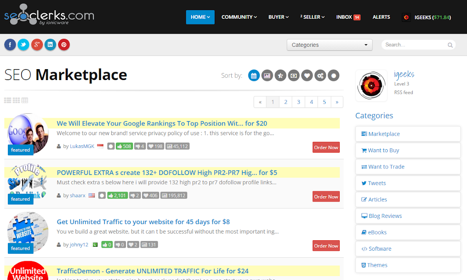Select Tweets category
This screenshot has width=467, height=280.
(x=408, y=183)
